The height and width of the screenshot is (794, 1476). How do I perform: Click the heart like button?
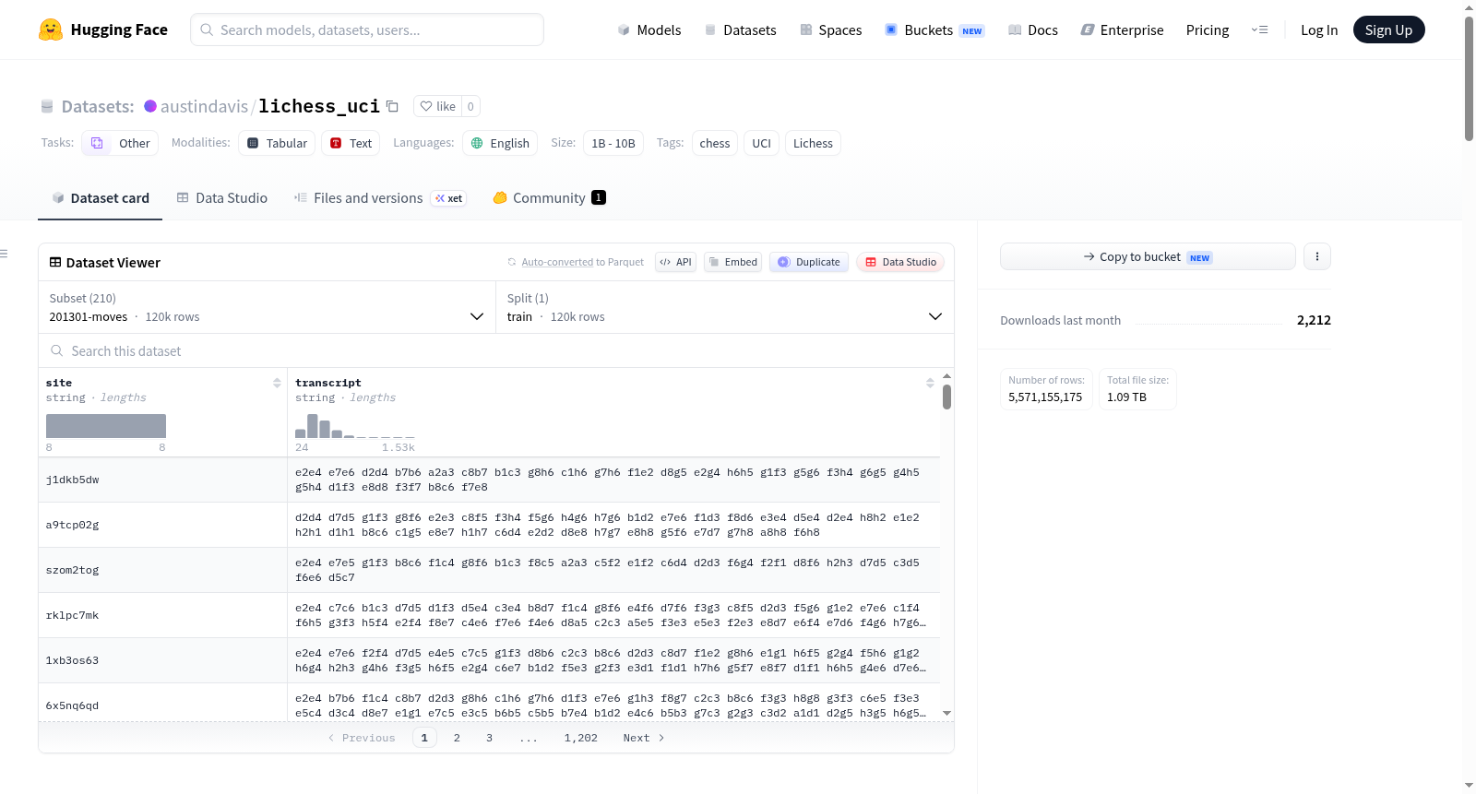point(437,106)
